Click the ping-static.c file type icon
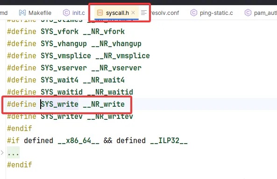Image resolution: width=277 pixels, height=179 pixels. tap(194, 13)
